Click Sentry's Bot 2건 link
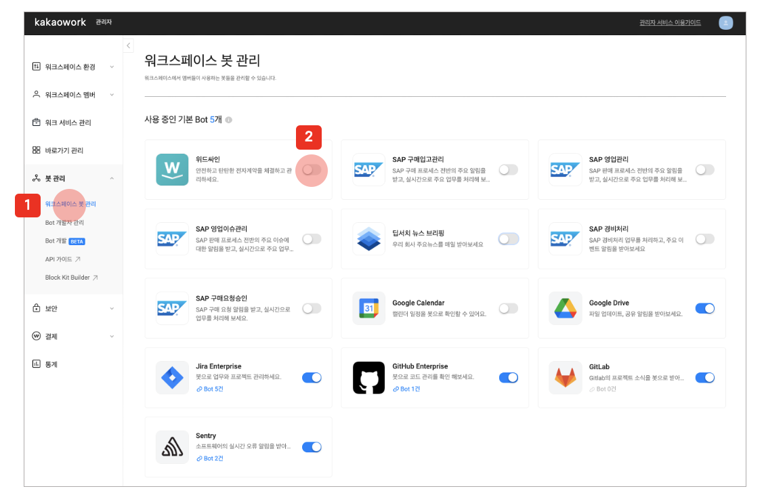764x493 pixels. pos(210,458)
